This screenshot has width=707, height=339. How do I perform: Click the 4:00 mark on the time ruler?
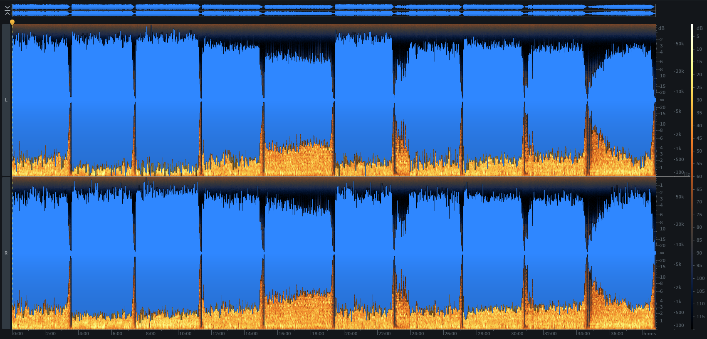point(83,334)
